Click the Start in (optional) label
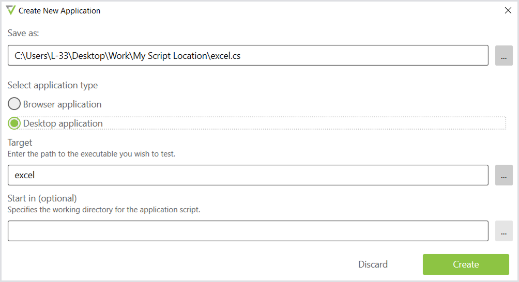This screenshot has width=519, height=282. (42, 198)
